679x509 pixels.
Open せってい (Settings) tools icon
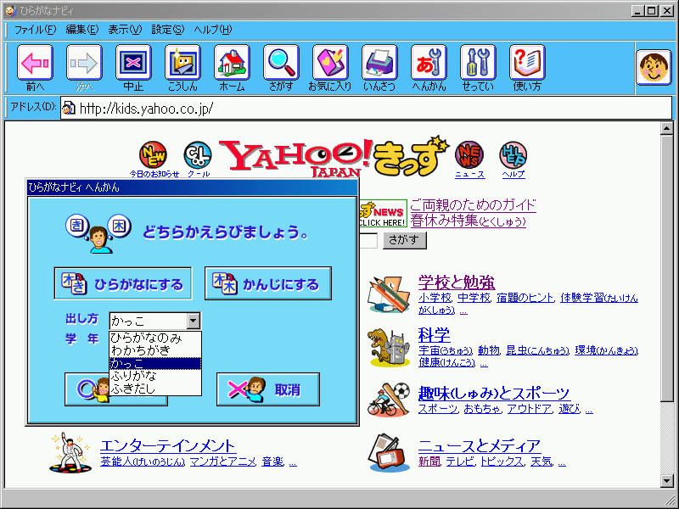478,62
